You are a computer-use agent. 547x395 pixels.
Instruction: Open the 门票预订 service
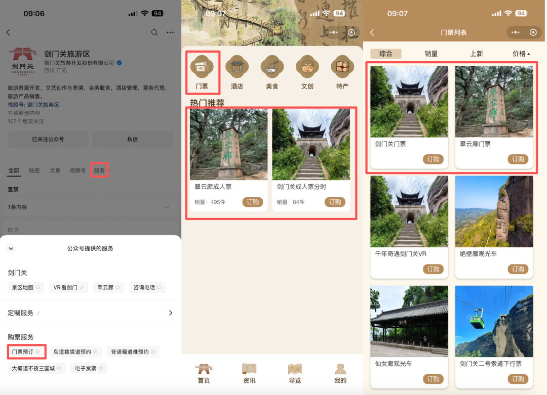pos(26,352)
